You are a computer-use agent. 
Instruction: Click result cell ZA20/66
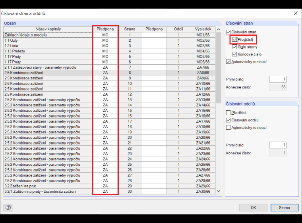[203, 138]
